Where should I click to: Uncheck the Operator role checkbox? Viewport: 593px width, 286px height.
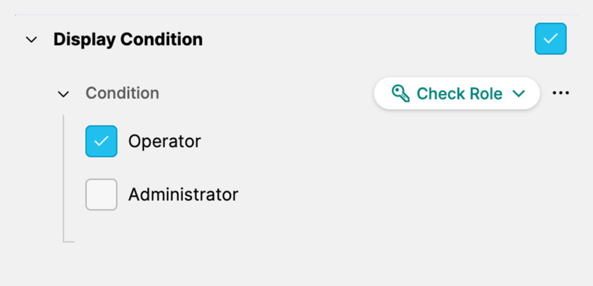[101, 141]
